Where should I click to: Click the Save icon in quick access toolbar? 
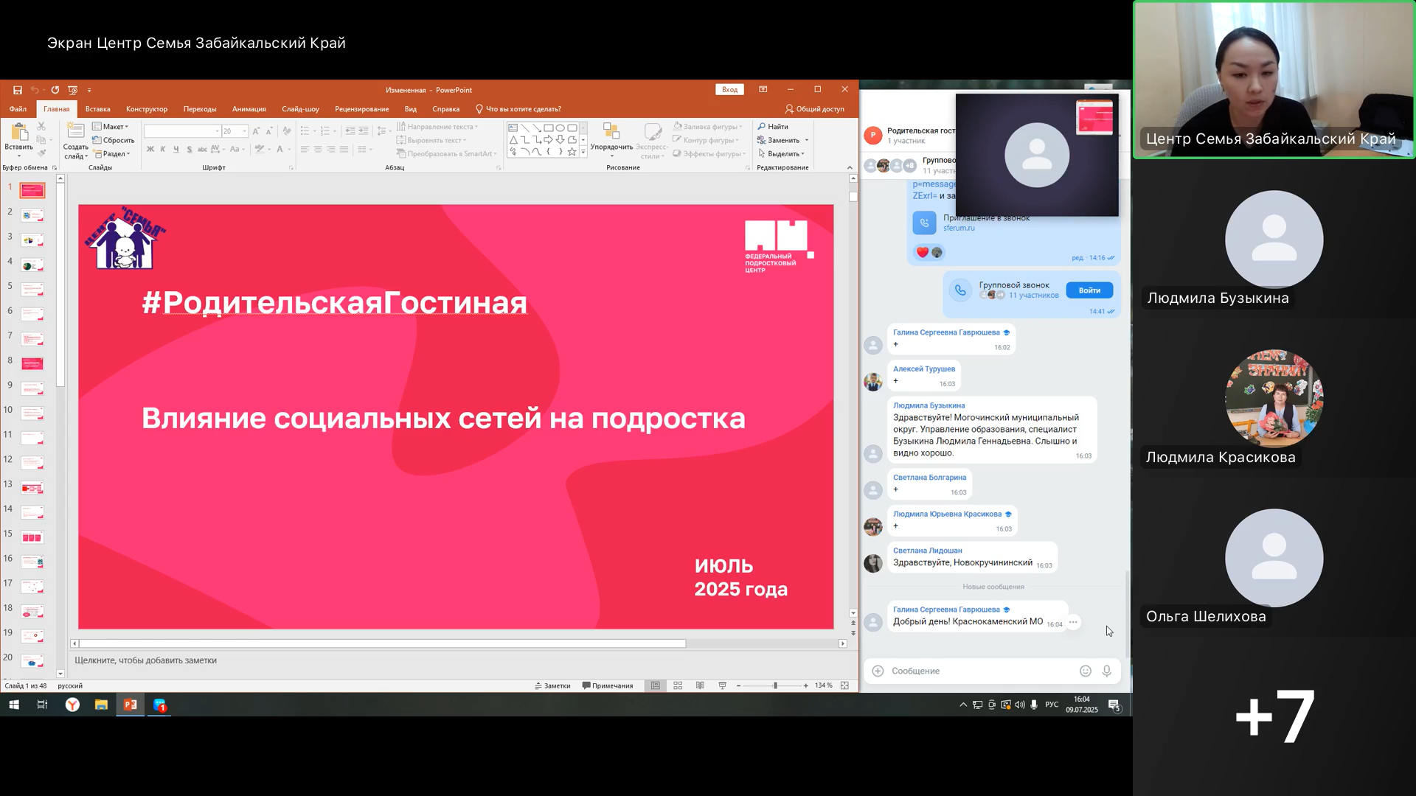click(x=17, y=90)
